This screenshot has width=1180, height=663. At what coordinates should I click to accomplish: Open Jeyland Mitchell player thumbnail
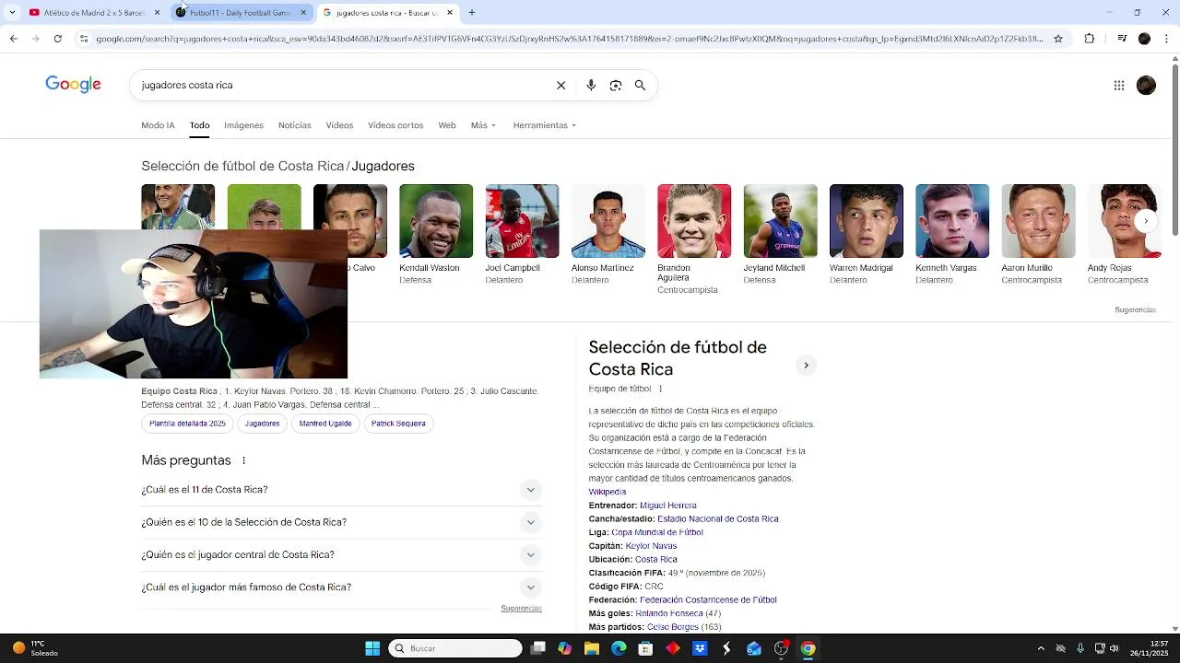(x=780, y=221)
